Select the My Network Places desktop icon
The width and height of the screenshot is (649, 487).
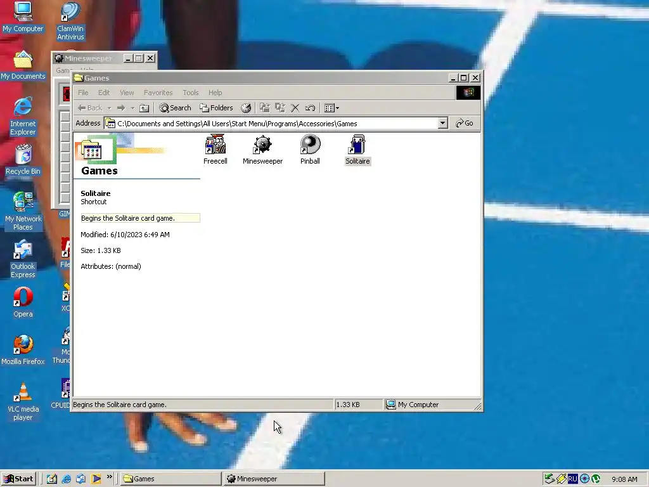tap(23, 212)
